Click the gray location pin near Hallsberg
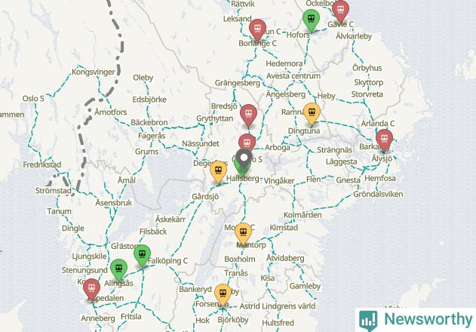The image size is (476, 332). (x=244, y=158)
